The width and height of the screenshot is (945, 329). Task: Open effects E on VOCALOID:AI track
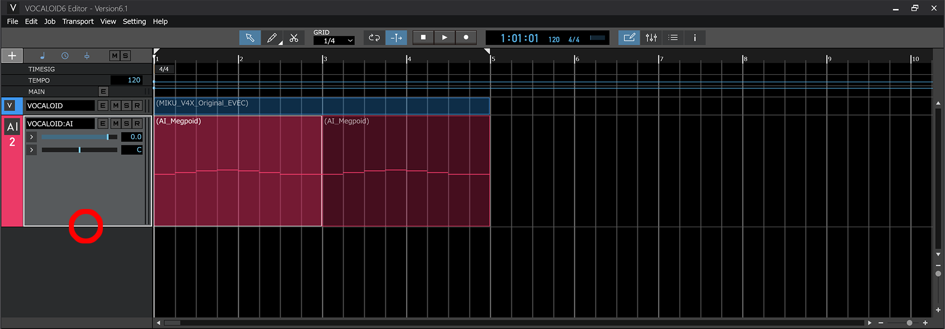pyautogui.click(x=102, y=124)
